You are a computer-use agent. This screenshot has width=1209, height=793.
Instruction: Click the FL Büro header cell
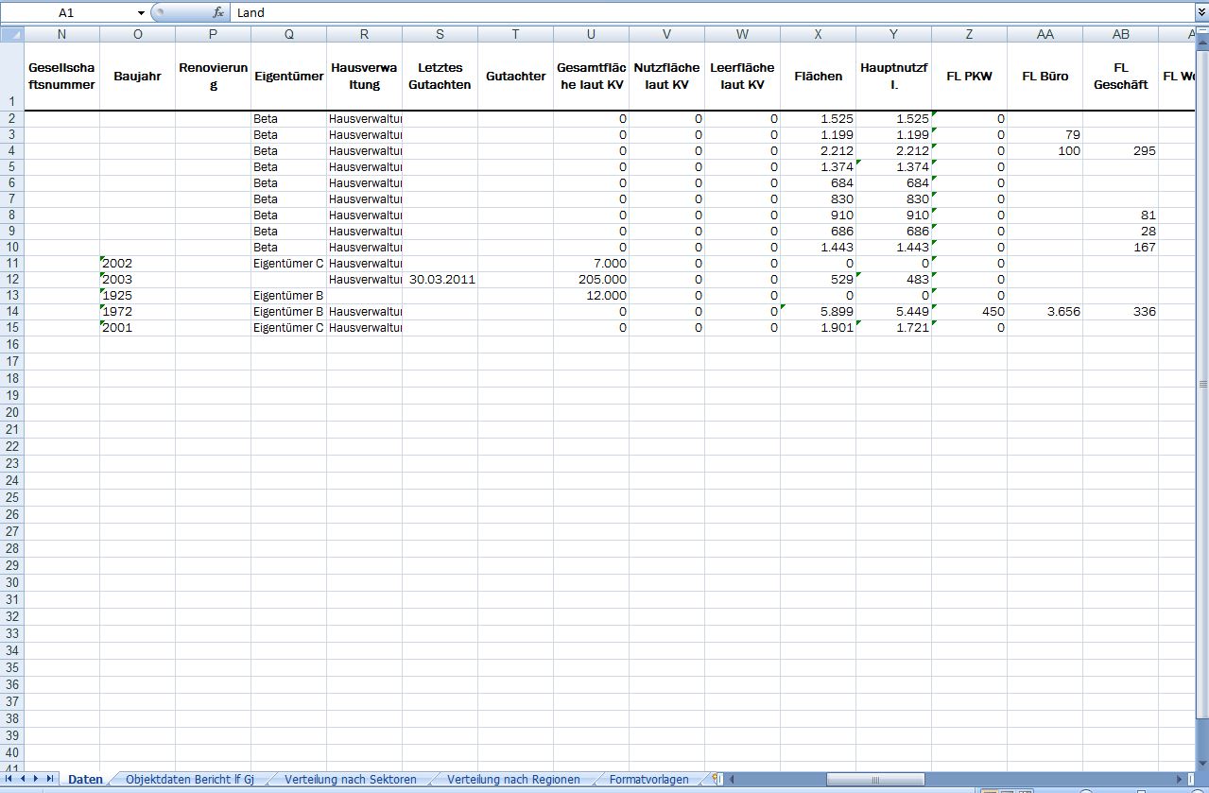1045,77
